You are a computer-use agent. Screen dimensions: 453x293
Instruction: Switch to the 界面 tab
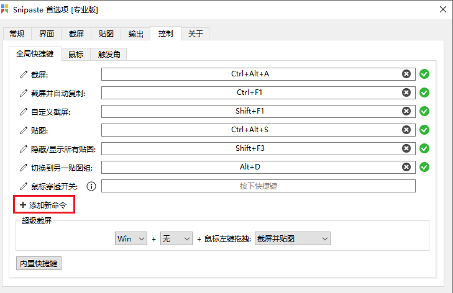[x=47, y=34]
